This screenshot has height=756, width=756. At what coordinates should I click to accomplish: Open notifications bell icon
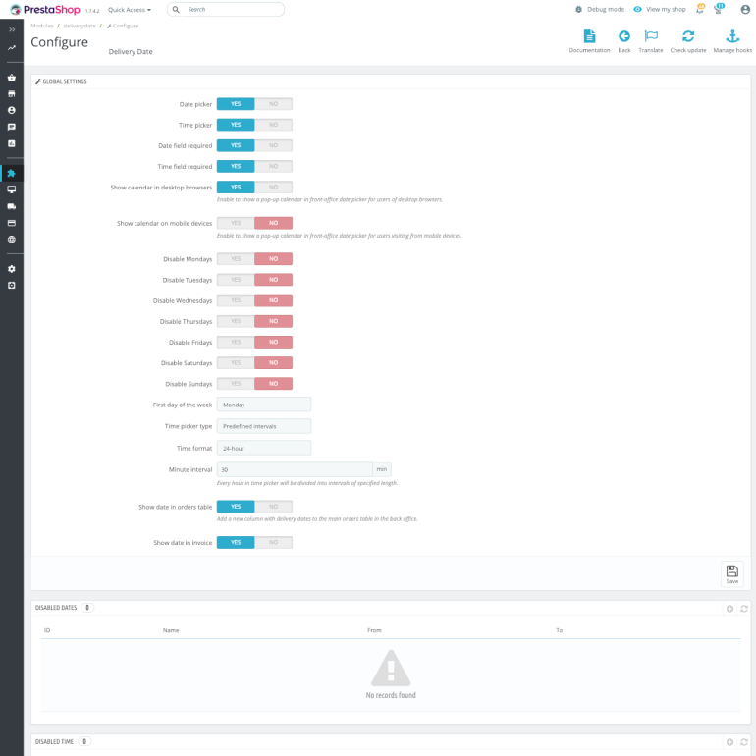click(x=700, y=9)
